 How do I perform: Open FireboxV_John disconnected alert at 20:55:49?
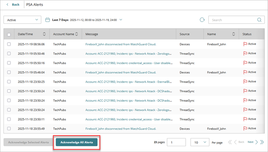click(120, 129)
